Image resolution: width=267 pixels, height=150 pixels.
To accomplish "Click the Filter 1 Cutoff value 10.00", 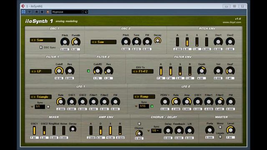I will 59,78.
